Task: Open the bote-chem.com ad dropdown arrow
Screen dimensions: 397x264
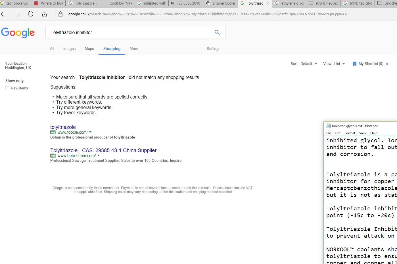Action: coord(99,156)
